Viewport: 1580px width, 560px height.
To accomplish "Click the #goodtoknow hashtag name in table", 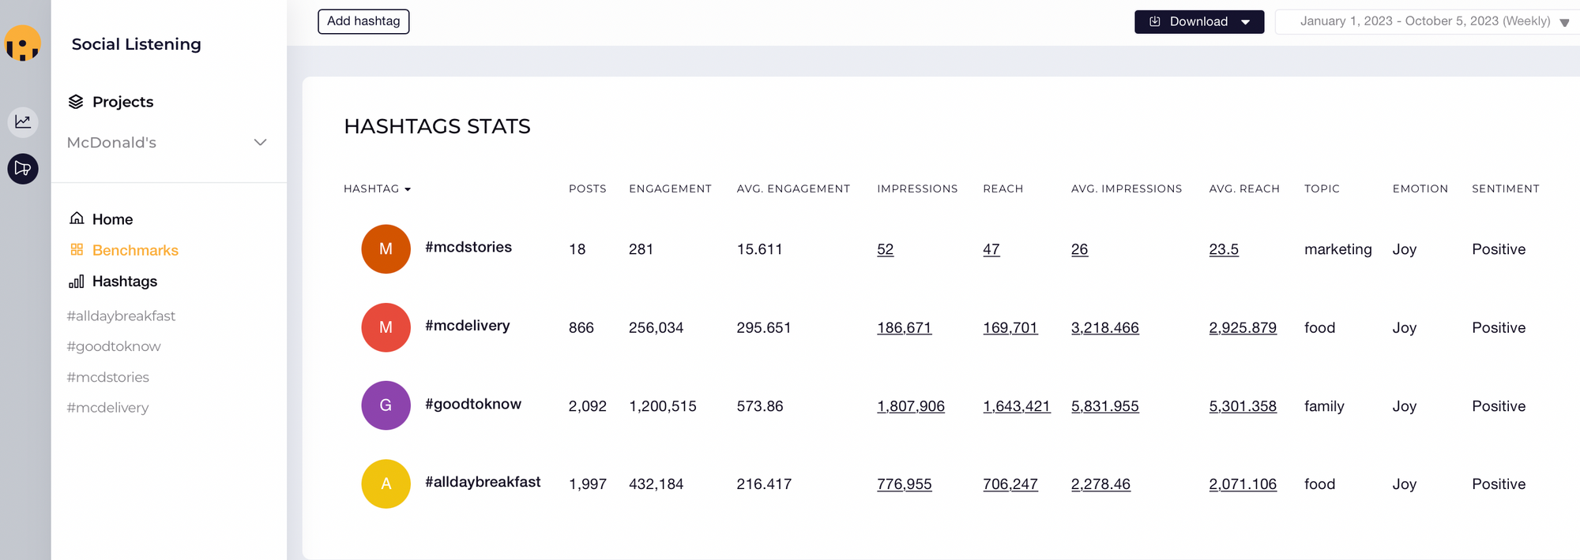I will click(473, 404).
